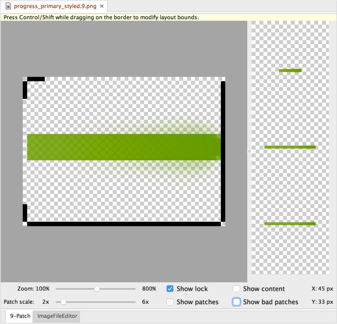Click the Patch scale slider handle

coord(64,302)
